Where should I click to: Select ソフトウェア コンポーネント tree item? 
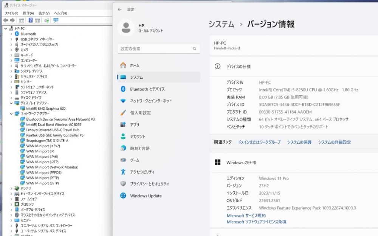[x=37, y=87]
